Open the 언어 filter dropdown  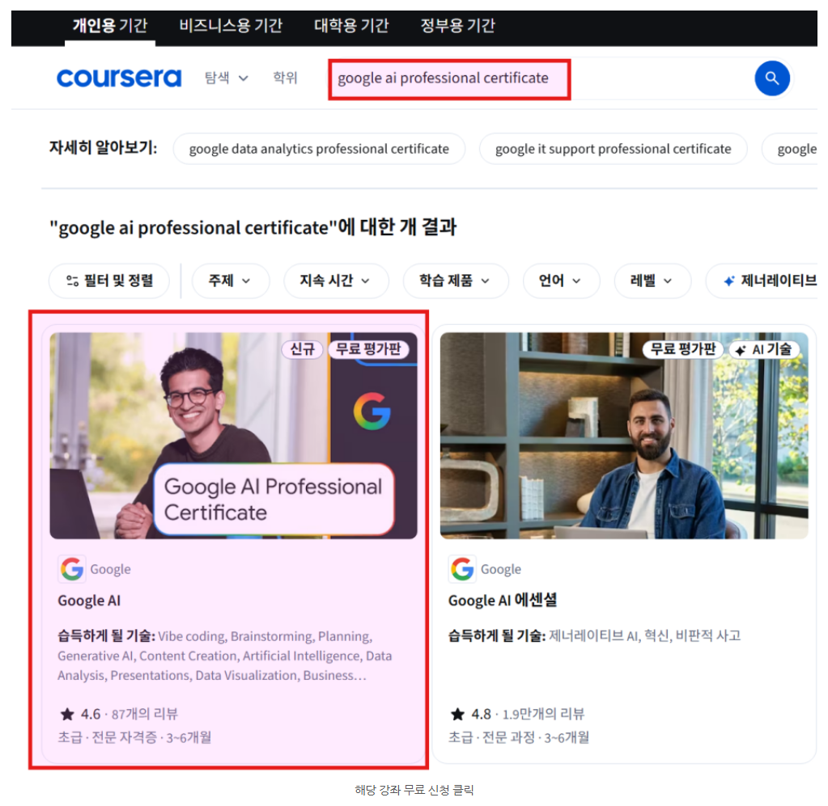coord(561,281)
